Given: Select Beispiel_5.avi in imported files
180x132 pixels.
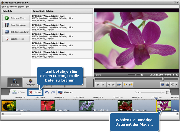Looking at the screenshot, I should pos(62,54).
